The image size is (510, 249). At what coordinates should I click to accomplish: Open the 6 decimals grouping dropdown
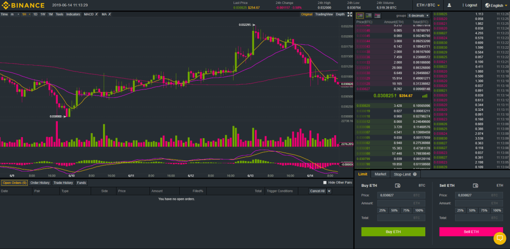[x=418, y=16]
